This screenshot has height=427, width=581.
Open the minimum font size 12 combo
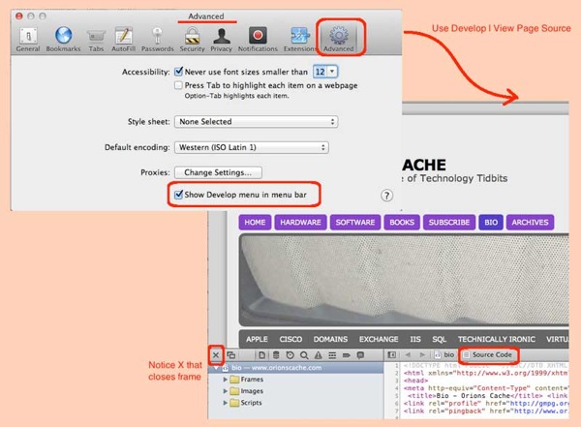pos(325,72)
